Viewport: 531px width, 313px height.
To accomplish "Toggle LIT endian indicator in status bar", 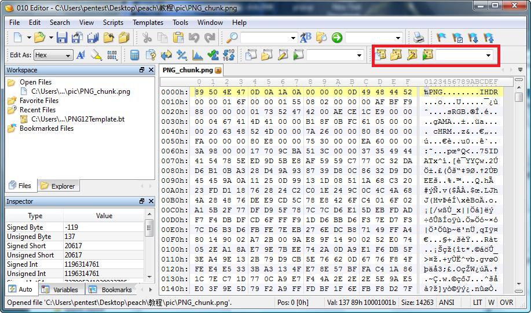I will (x=477, y=303).
